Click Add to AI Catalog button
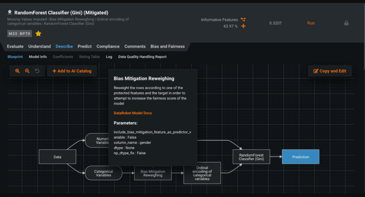Image resolution: width=365 pixels, height=197 pixels. point(72,71)
